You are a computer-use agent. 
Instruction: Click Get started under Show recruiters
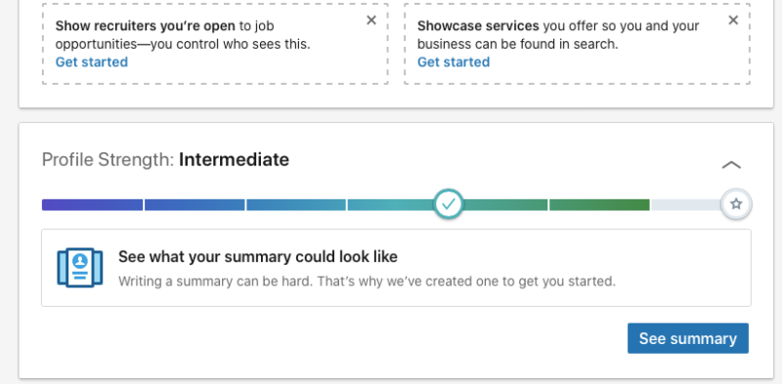click(91, 62)
